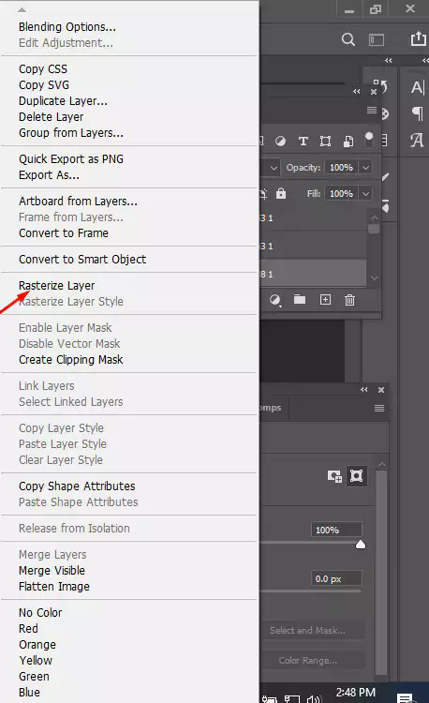Toggle the lock all button
This screenshot has width=429, height=703.
coord(281,193)
